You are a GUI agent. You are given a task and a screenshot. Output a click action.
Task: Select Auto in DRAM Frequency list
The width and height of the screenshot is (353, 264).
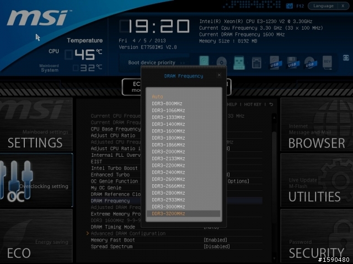[157, 97]
